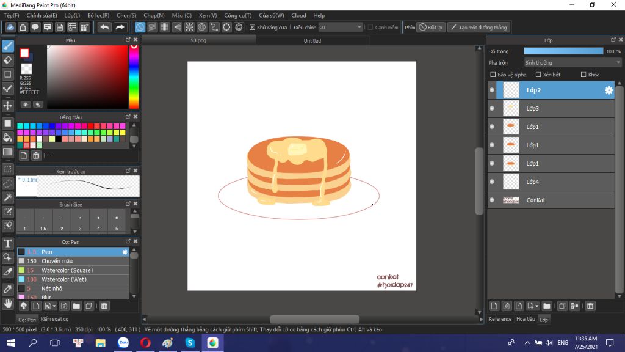Select the Eraser tool
The width and height of the screenshot is (625, 352).
7,61
